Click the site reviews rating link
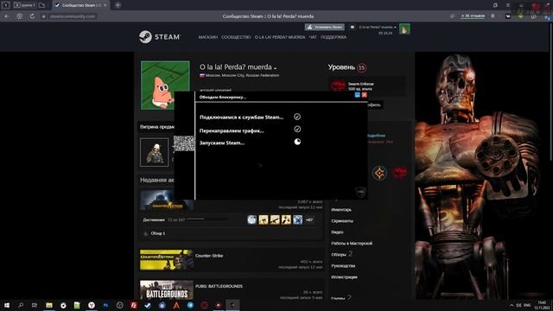 (x=473, y=16)
